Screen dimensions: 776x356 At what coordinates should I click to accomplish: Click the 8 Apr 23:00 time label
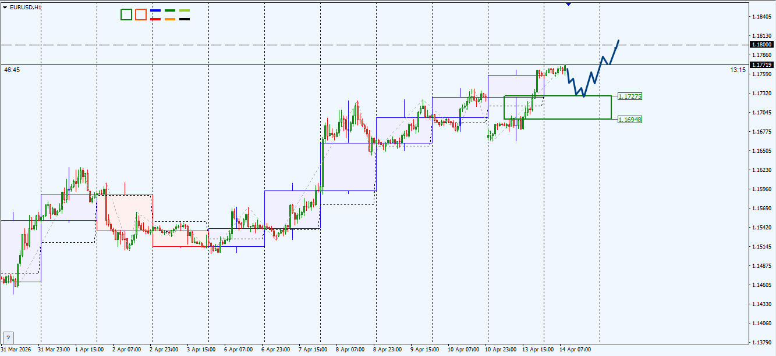388,350
